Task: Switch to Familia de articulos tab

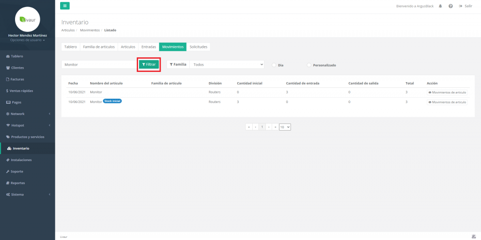Action: click(99, 47)
